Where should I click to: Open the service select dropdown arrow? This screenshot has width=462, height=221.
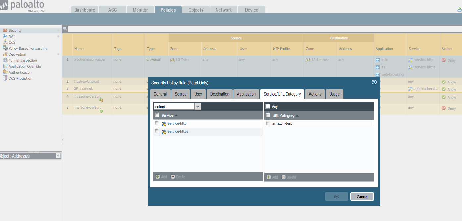coord(198,107)
